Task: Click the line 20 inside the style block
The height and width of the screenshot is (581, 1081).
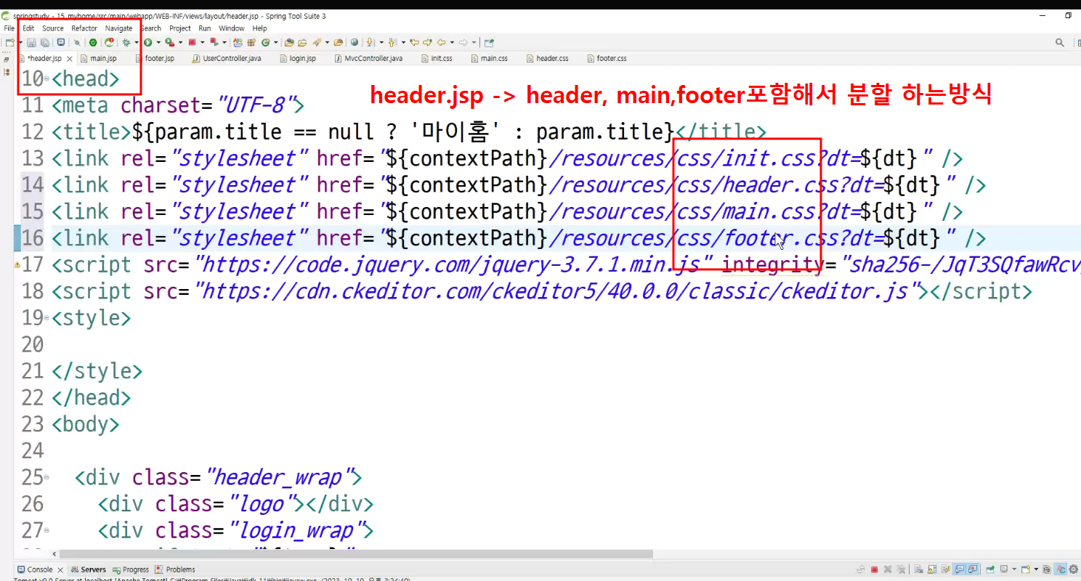Action: pos(567,344)
